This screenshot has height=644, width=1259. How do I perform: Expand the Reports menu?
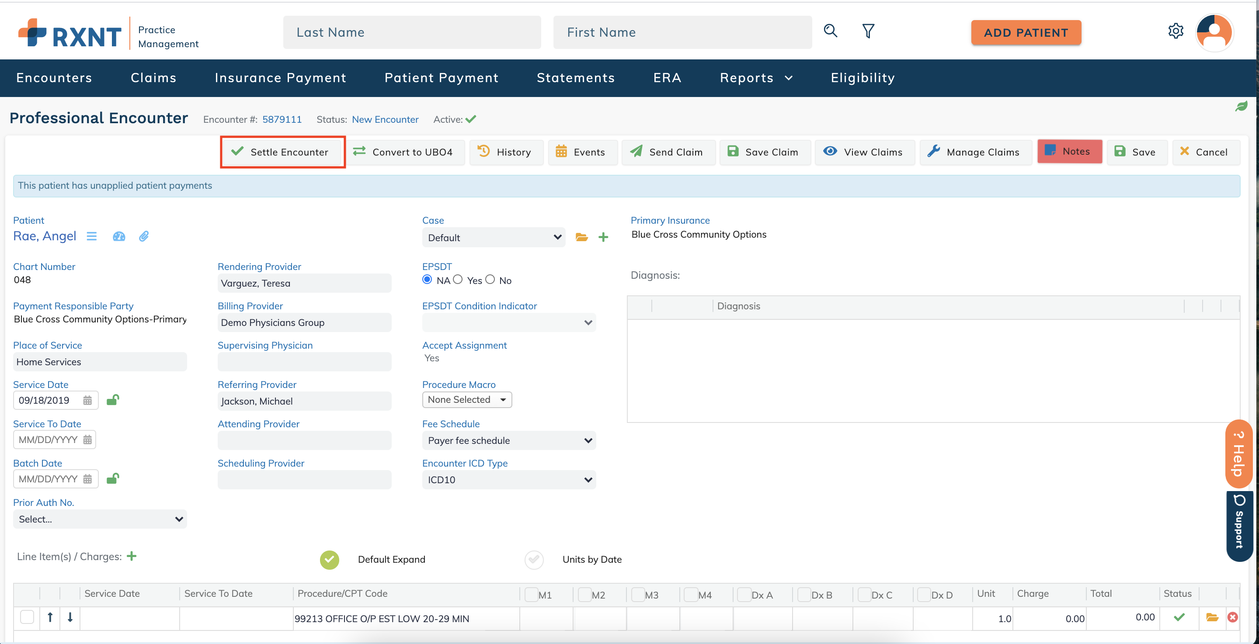click(x=756, y=78)
